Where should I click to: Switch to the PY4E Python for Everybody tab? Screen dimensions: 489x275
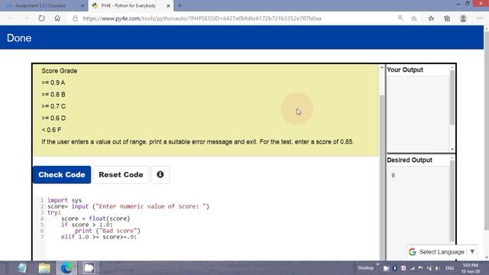coord(131,5)
